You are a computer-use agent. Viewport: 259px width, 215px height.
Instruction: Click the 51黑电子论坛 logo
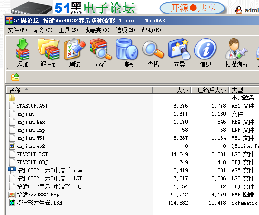(95, 8)
